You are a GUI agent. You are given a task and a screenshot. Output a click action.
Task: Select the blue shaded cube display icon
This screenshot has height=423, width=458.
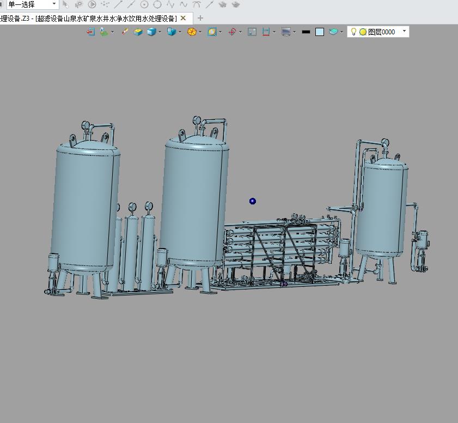coord(151,32)
